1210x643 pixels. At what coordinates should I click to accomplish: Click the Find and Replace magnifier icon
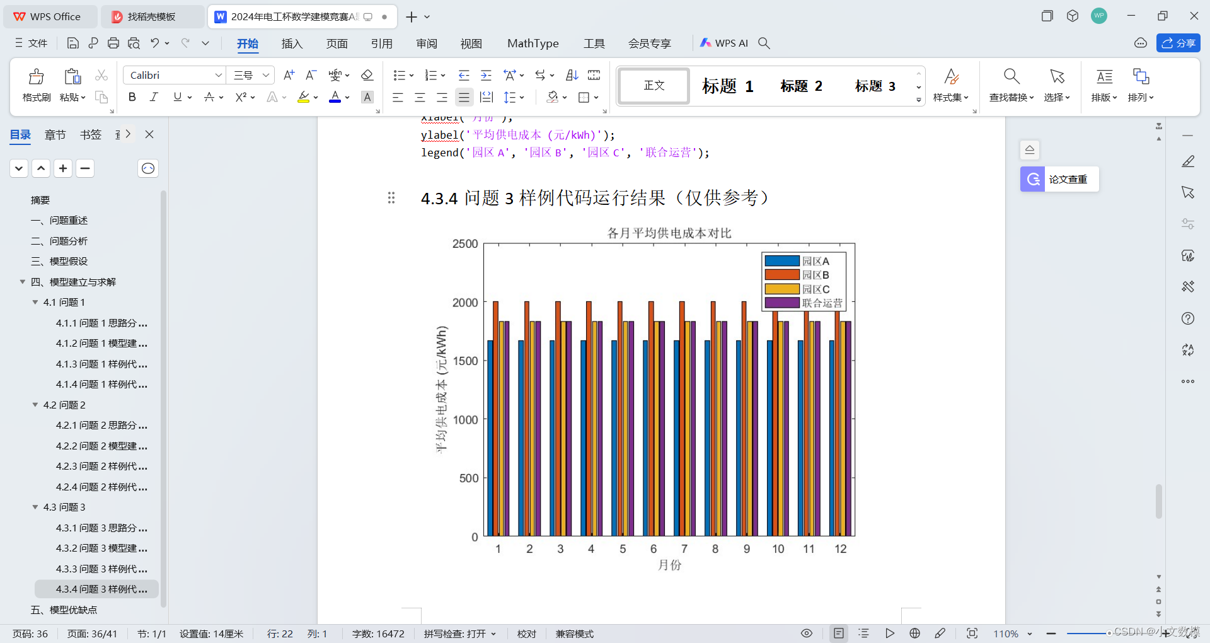[x=1011, y=77]
